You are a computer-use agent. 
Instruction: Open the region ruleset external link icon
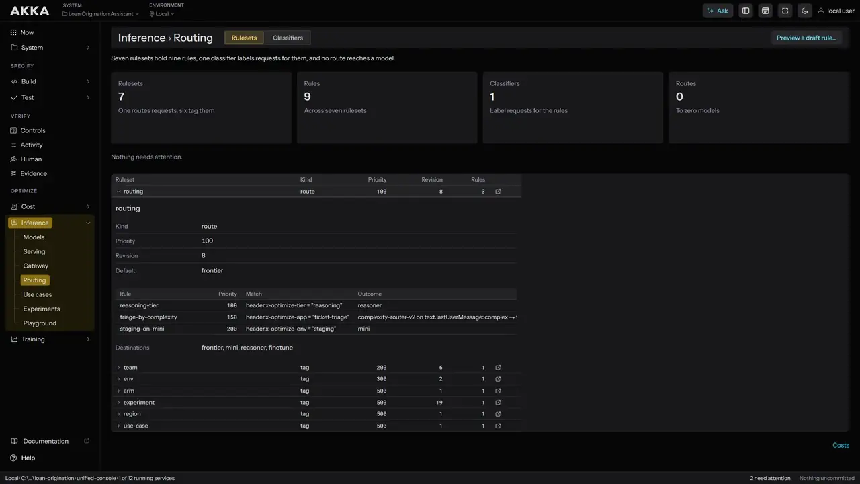pos(498,414)
